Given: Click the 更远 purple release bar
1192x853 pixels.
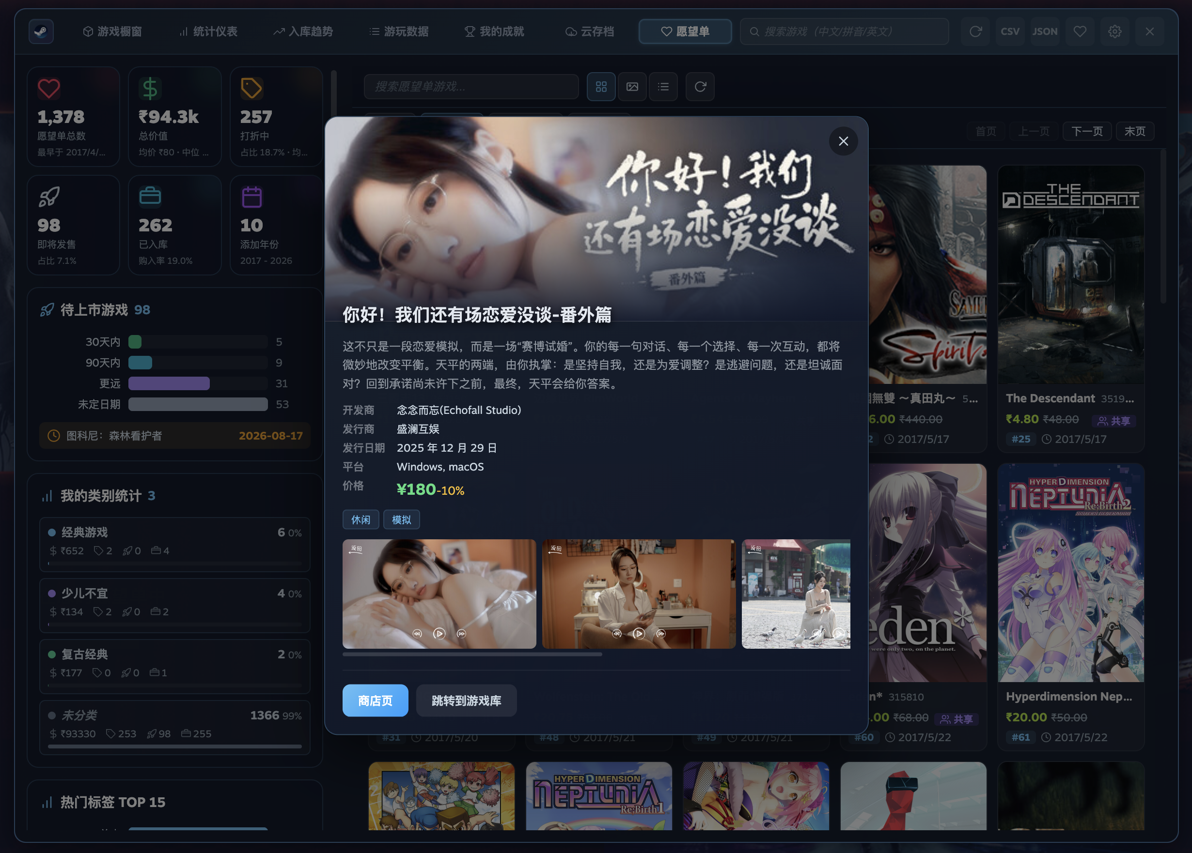Looking at the screenshot, I should [198, 383].
